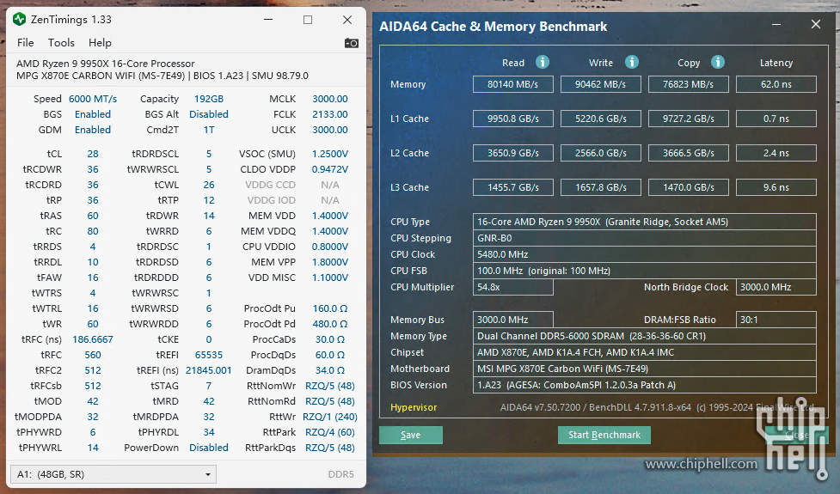Click the tREFI value 65535
This screenshot has height=494, width=840.
tap(209, 356)
